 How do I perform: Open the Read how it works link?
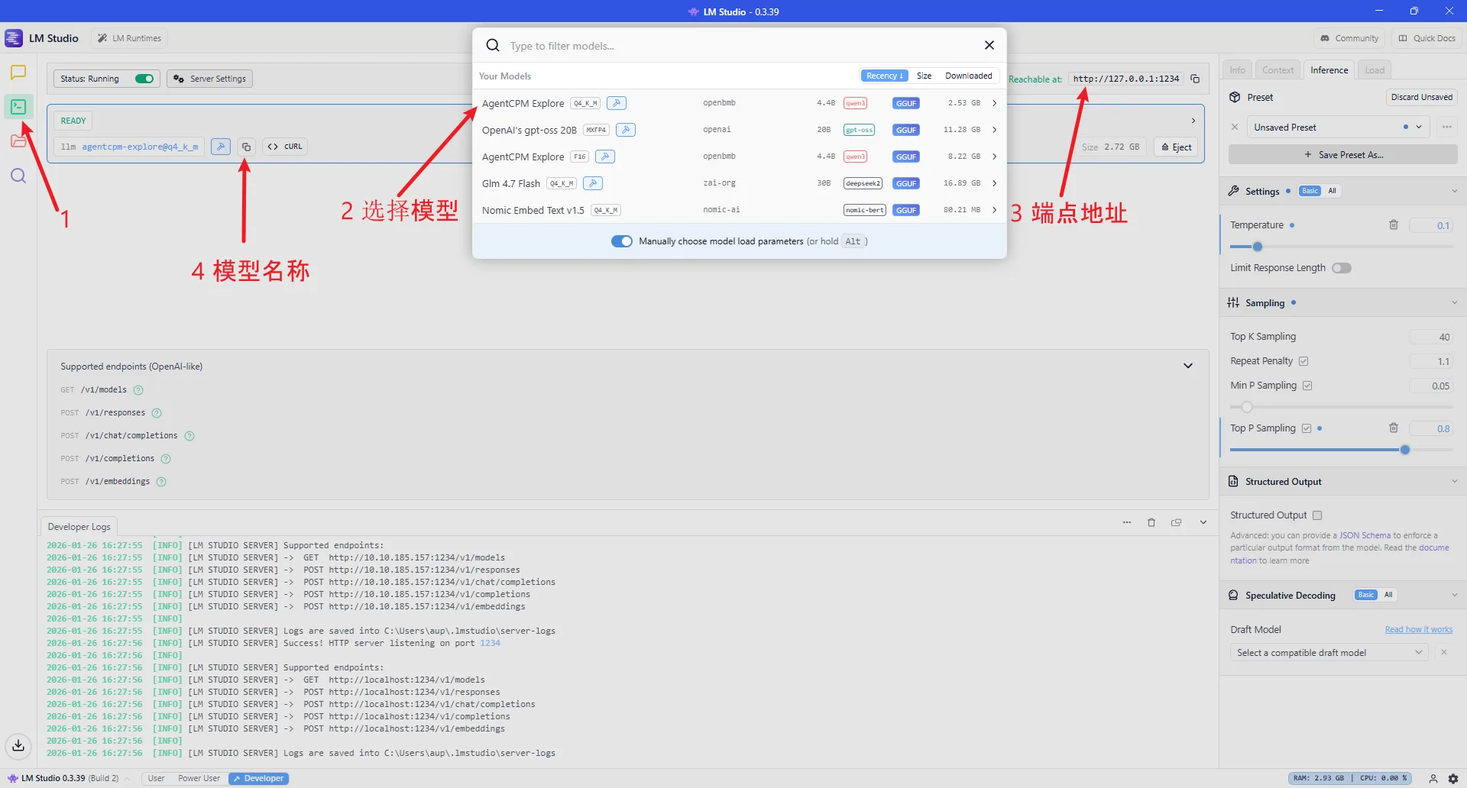click(x=1419, y=630)
